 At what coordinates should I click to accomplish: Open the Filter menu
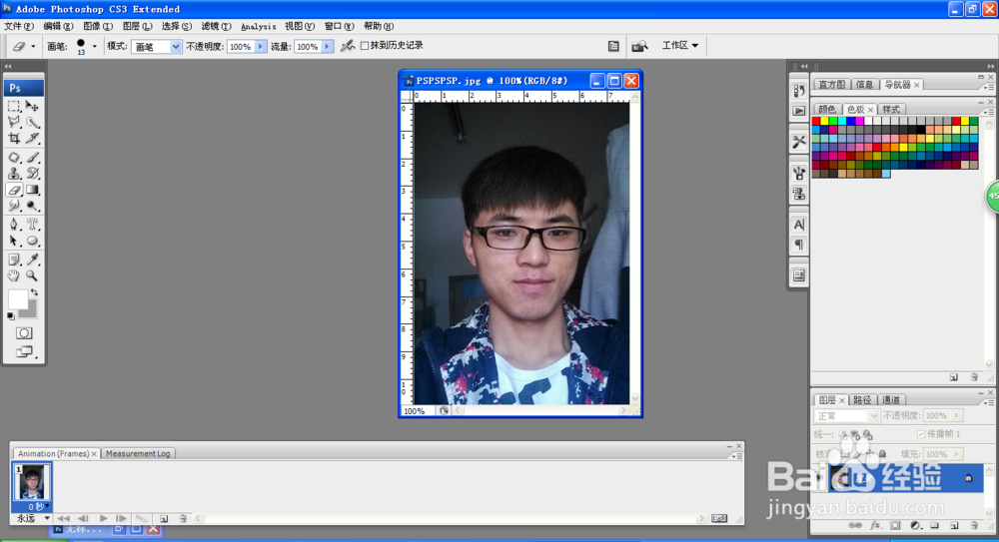(216, 26)
